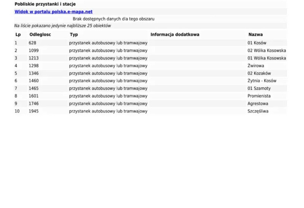Click the Nazwa column header
304x208 pixels.
coord(255,35)
